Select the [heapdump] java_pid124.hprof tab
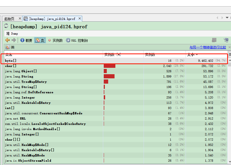This screenshot has width=231, height=165. tap(52, 19)
